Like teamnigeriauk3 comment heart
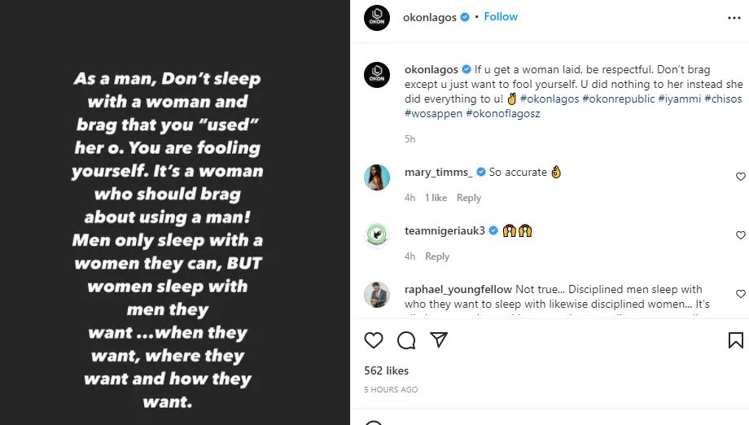Screen dimensions: 749x425 point(740,235)
